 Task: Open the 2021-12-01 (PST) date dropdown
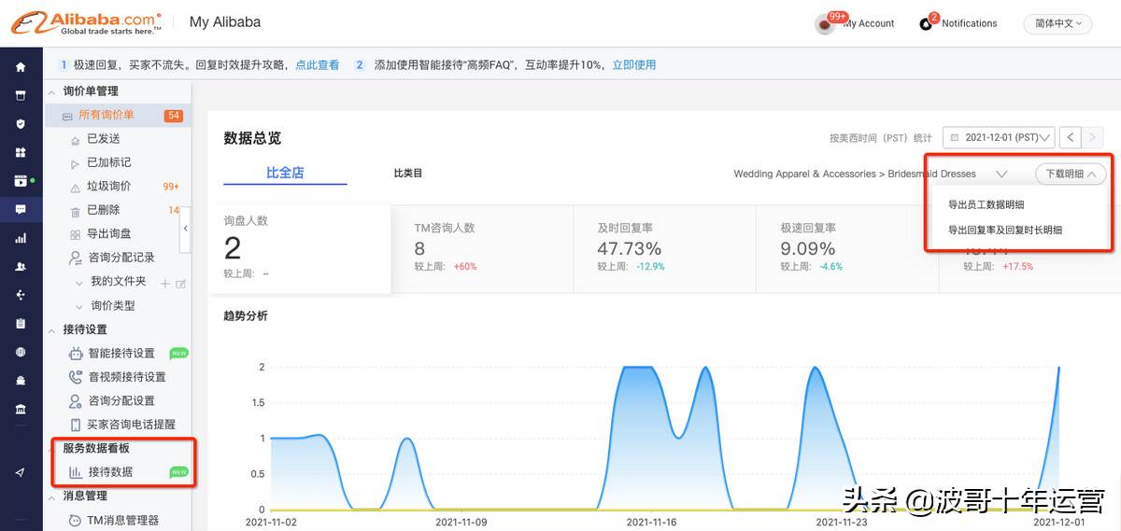point(999,137)
